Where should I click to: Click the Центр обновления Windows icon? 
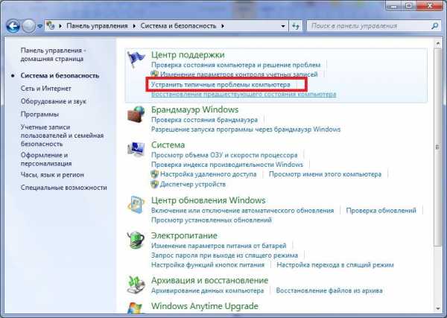point(136,205)
